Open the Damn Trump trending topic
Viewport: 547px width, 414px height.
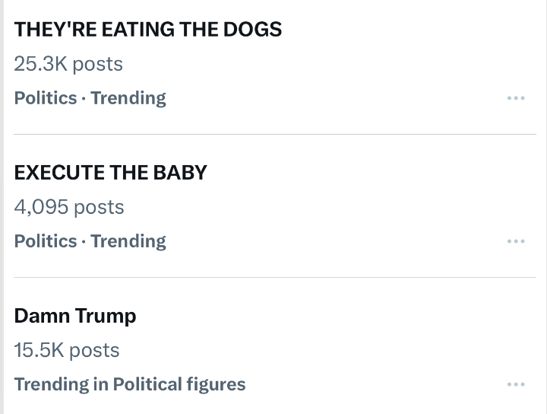point(75,315)
